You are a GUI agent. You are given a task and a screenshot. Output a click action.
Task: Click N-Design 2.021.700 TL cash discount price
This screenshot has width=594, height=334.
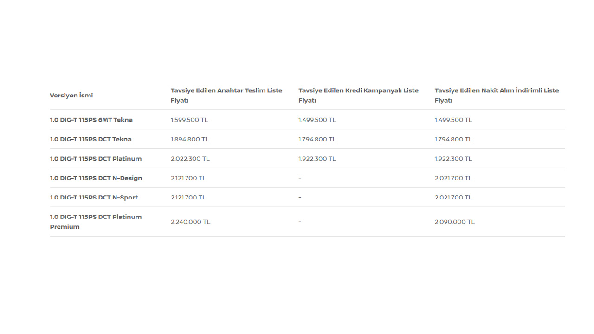click(453, 178)
